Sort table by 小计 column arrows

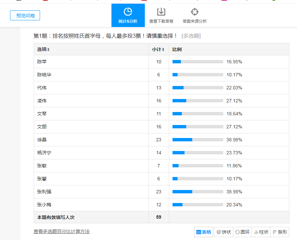163,50
